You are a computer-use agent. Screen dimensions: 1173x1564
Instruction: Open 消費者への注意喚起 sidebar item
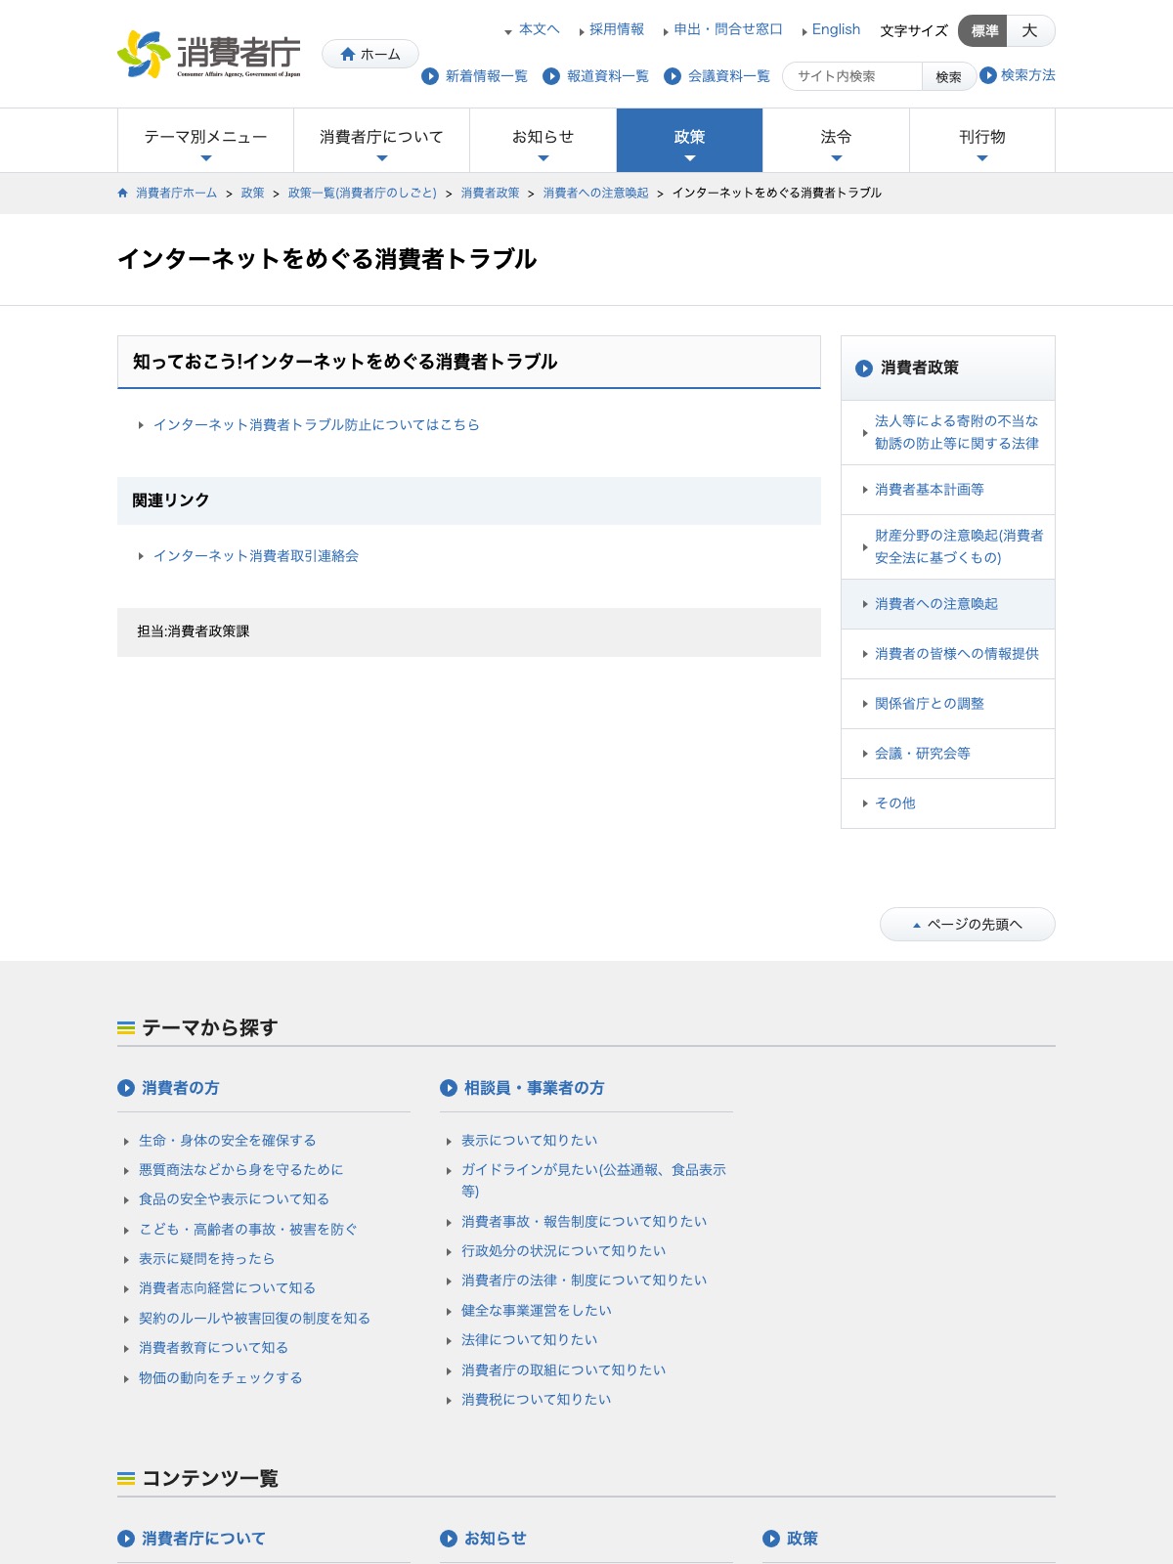coord(948,604)
